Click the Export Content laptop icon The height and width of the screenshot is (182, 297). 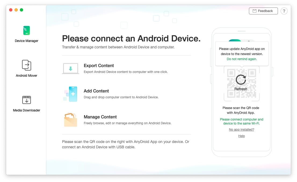click(x=70, y=68)
